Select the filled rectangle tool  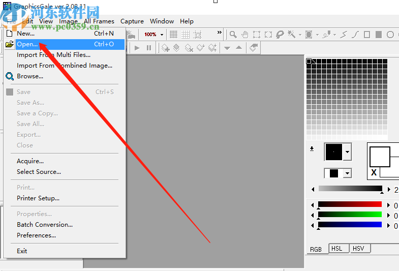(379, 35)
